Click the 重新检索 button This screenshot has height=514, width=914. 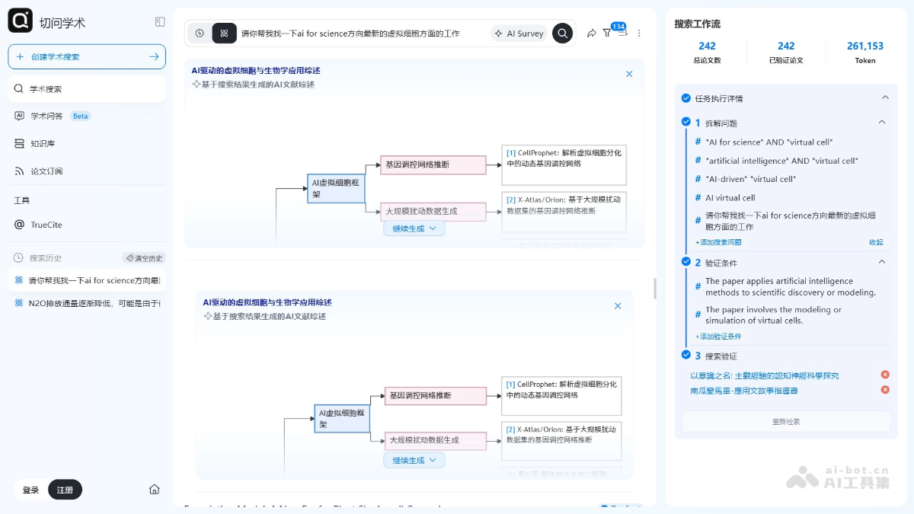tap(786, 420)
